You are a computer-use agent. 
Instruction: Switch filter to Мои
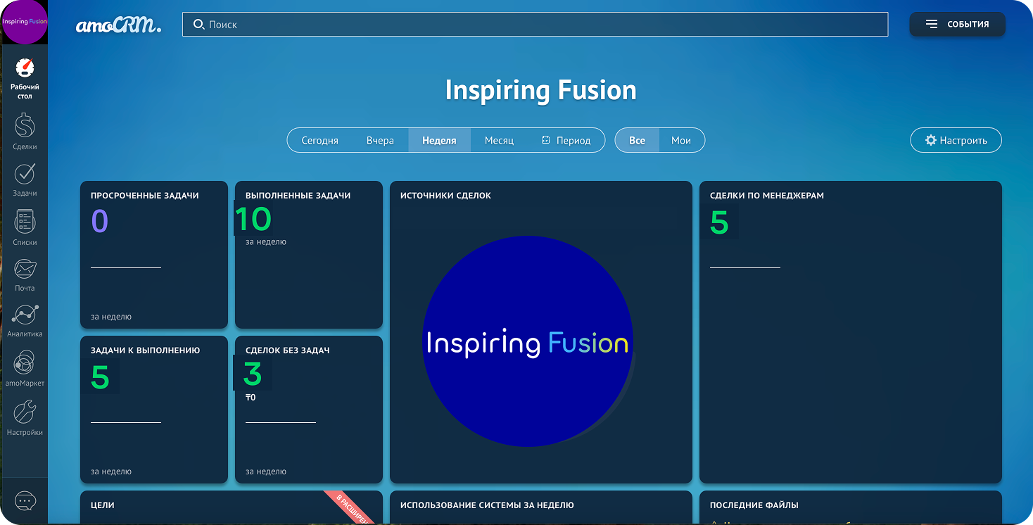[x=680, y=140]
